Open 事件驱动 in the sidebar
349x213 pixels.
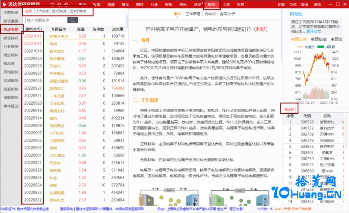(11, 106)
